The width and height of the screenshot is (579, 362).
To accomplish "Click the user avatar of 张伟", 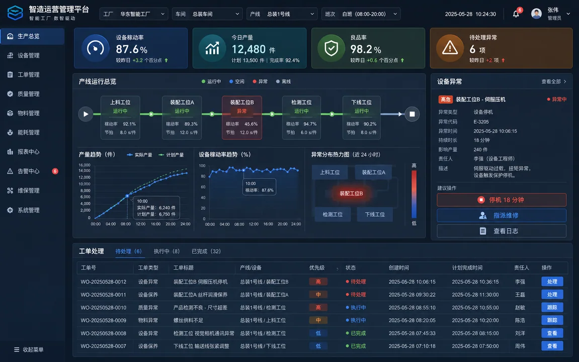I will click(x=536, y=14).
